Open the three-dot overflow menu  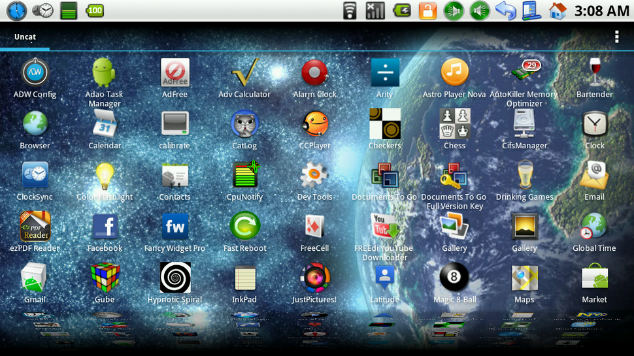pyautogui.click(x=616, y=37)
